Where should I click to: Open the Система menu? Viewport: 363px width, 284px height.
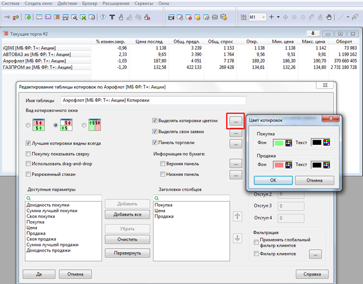[10, 4]
